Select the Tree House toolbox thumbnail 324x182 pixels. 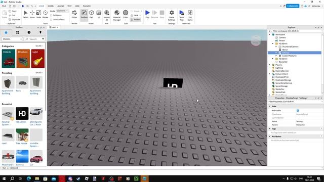pyautogui.click(x=22, y=135)
